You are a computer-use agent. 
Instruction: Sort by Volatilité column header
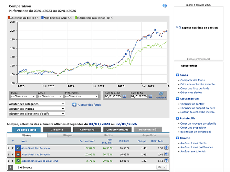coord(124,141)
